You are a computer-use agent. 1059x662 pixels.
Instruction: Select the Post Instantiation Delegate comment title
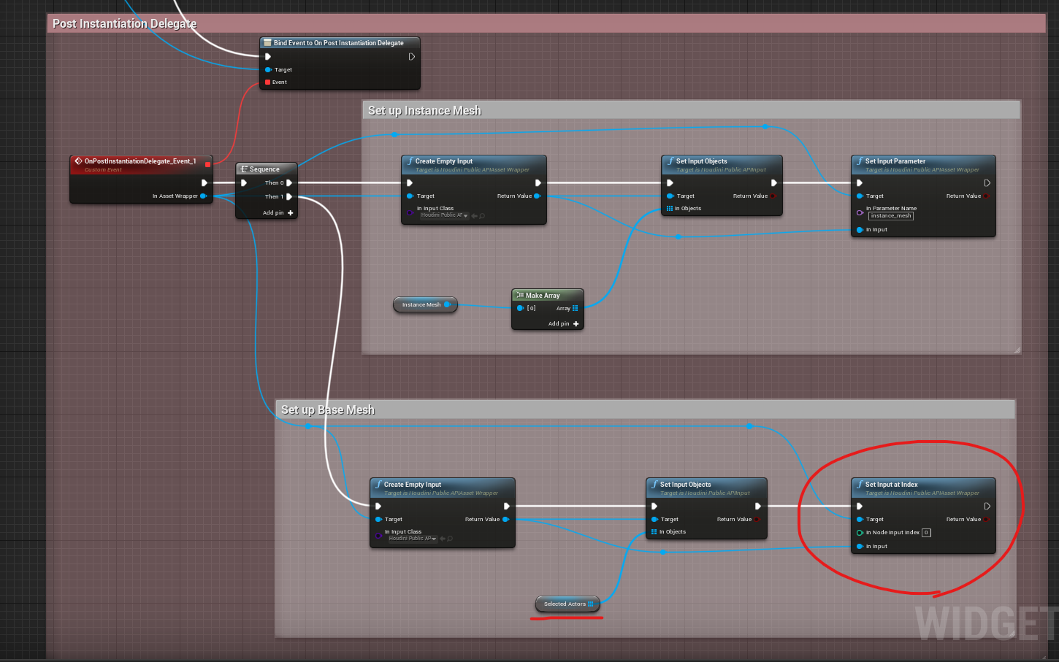(124, 23)
